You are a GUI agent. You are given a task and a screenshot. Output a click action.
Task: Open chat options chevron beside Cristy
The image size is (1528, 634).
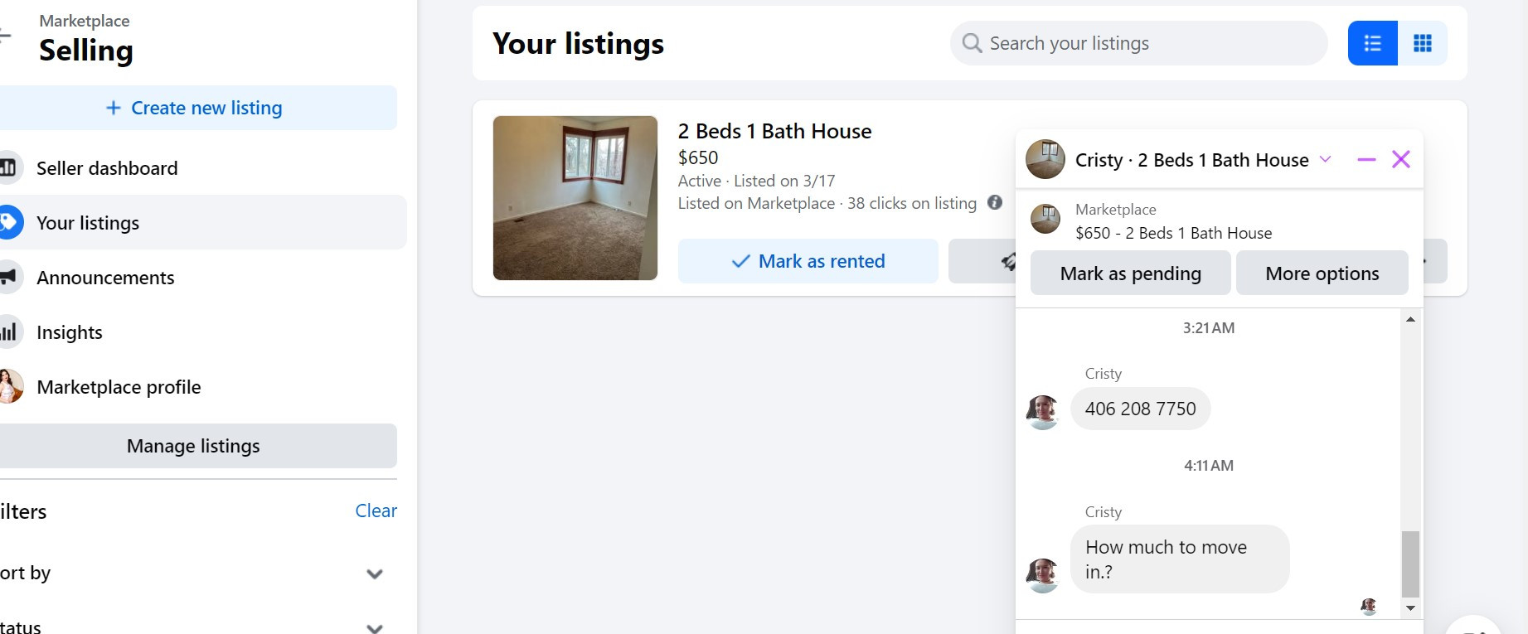[1325, 159]
